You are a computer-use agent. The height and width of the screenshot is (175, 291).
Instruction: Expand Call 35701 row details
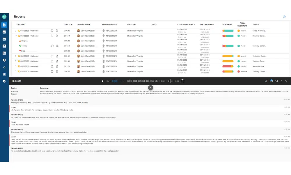click(x=16, y=71)
